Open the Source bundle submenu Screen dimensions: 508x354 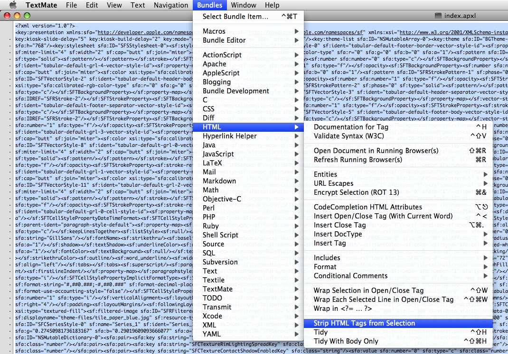point(248,244)
